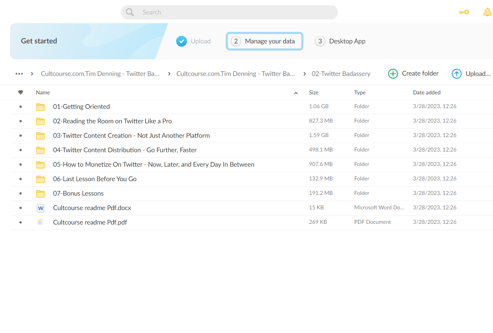493x333 pixels.
Task: Click folder icon for 05-How to Monetize
Action: [41, 165]
